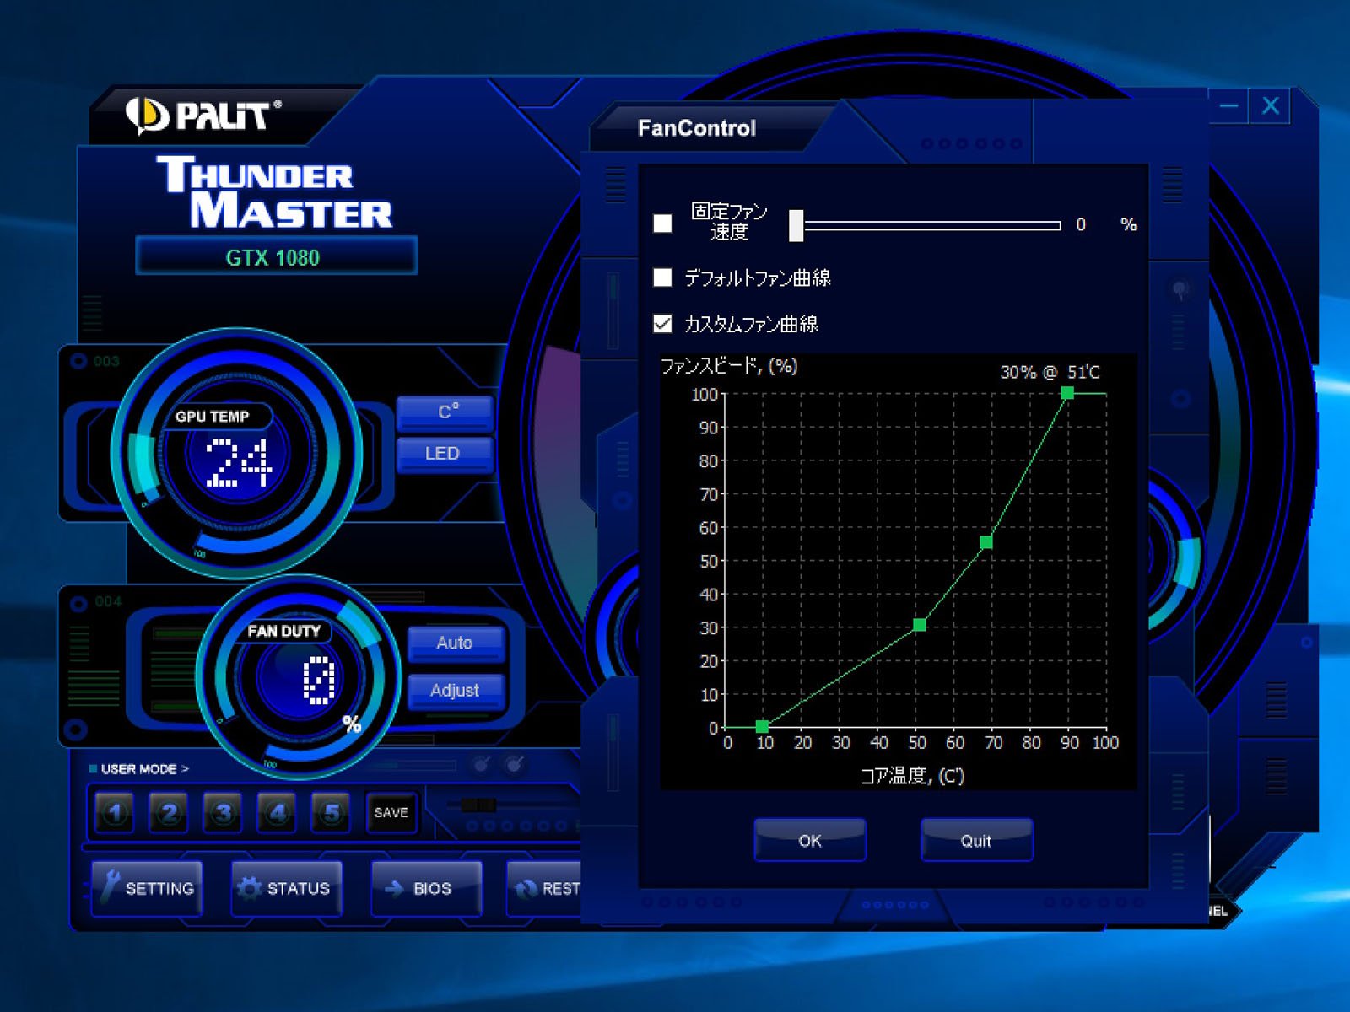Select user mode profile 1

[115, 812]
